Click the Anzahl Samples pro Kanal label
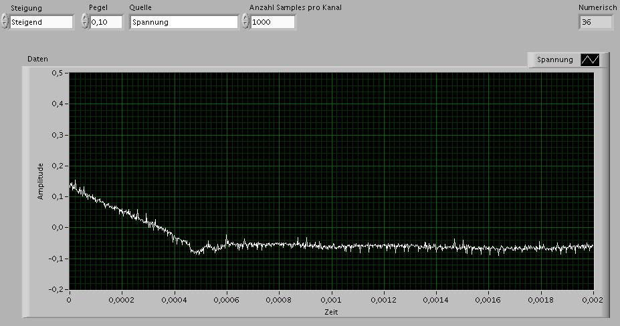Screen dimensions: 620x326 point(296,7)
